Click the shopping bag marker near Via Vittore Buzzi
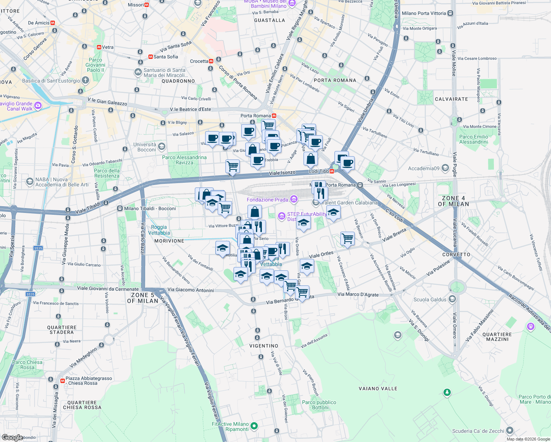This screenshot has height=442, width=551. [254, 211]
